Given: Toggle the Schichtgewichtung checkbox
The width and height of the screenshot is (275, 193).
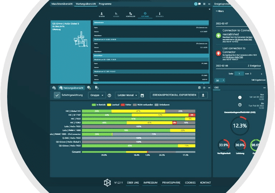Looking at the screenshot, I should [57, 95].
